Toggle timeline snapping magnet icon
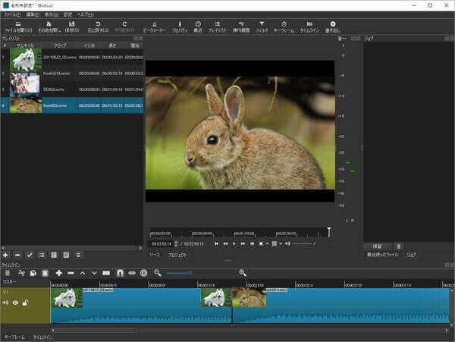455x342 pixels. pos(119,272)
